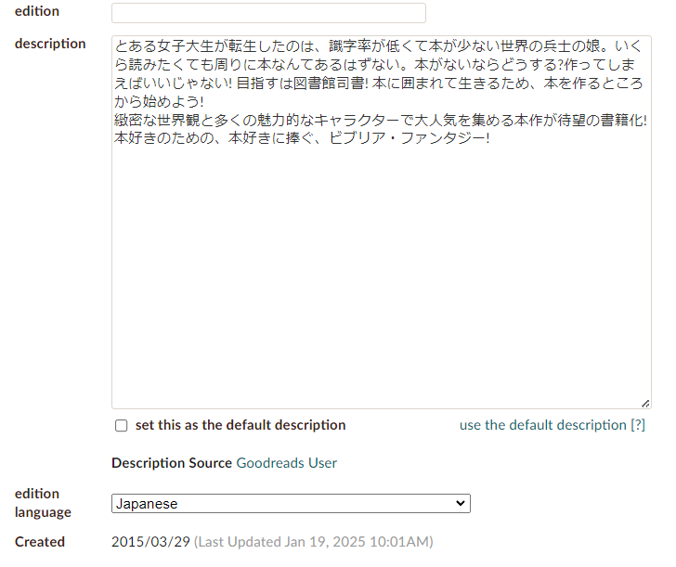Enable the set as default description checkbox
676x567 pixels.
coord(121,426)
